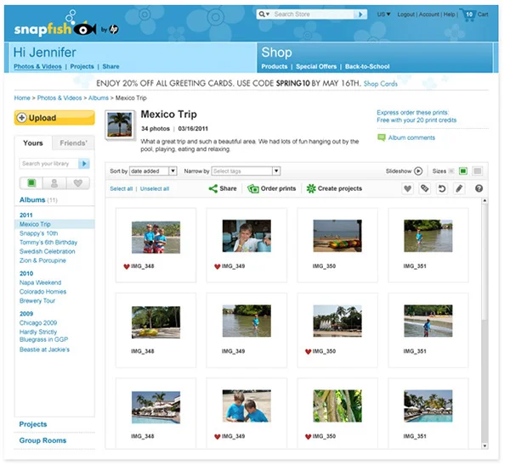The height and width of the screenshot is (470, 510).
Task: Click the Unselect all link
Action: click(155, 189)
